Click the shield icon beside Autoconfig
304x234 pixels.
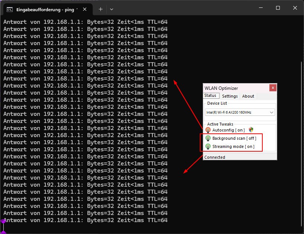coord(251,130)
